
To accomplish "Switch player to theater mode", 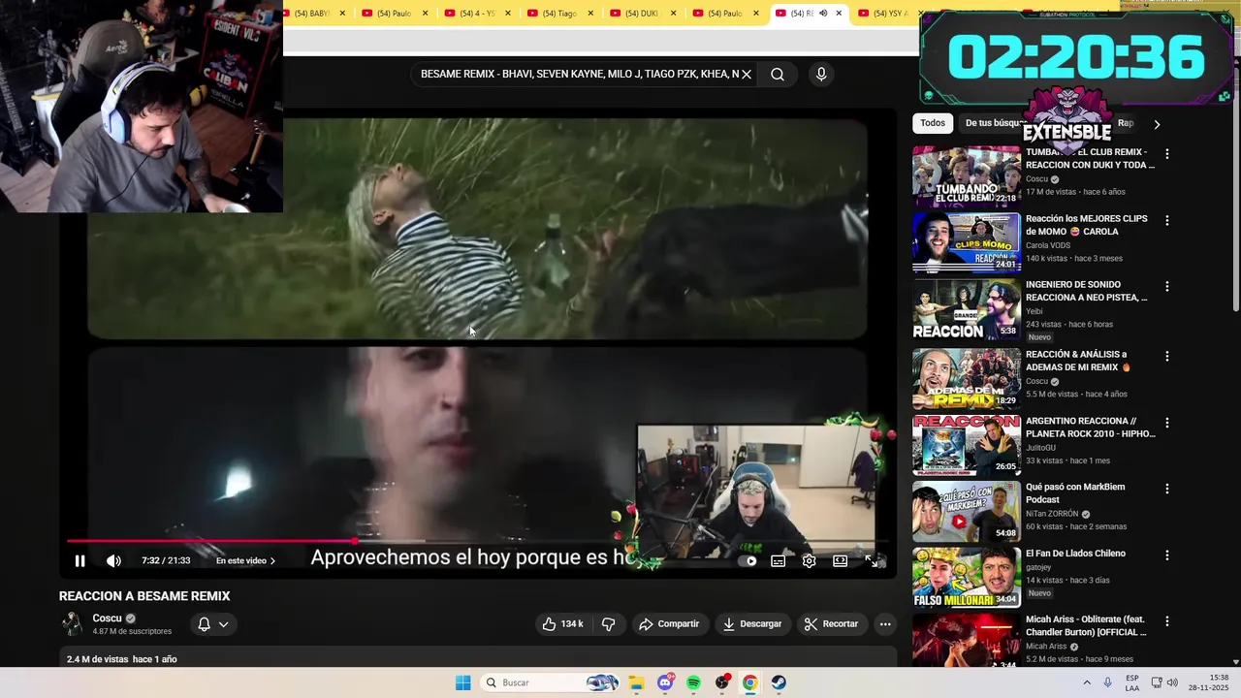I will point(840,560).
